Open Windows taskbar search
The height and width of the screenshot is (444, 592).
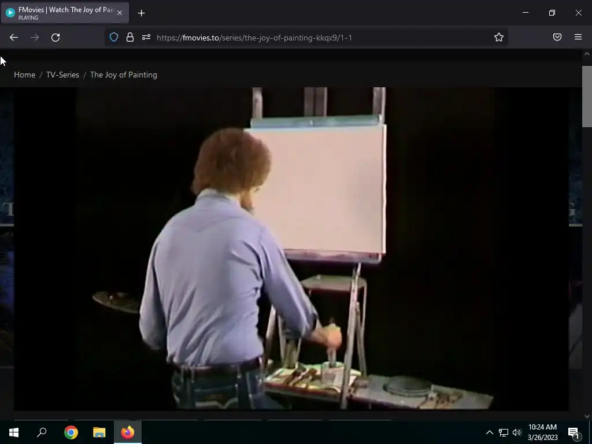coord(42,432)
